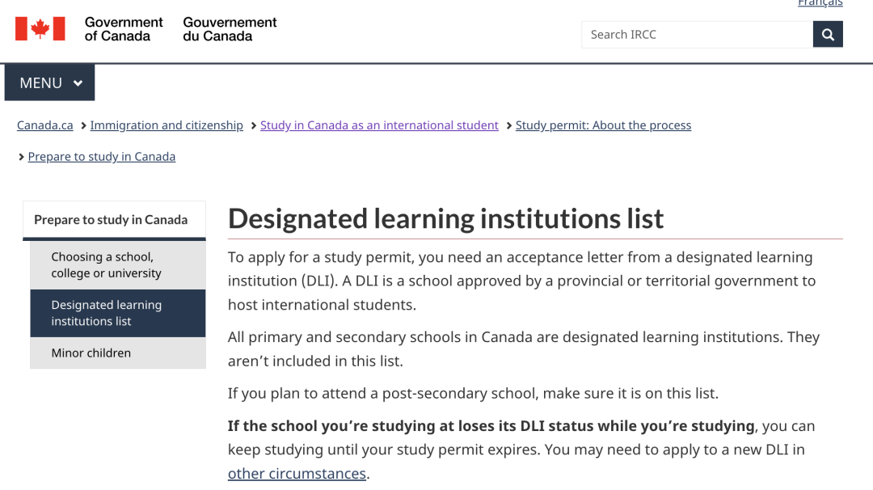The height and width of the screenshot is (490, 873).
Task: Click Government of Canada wordmark text
Action: point(124,29)
